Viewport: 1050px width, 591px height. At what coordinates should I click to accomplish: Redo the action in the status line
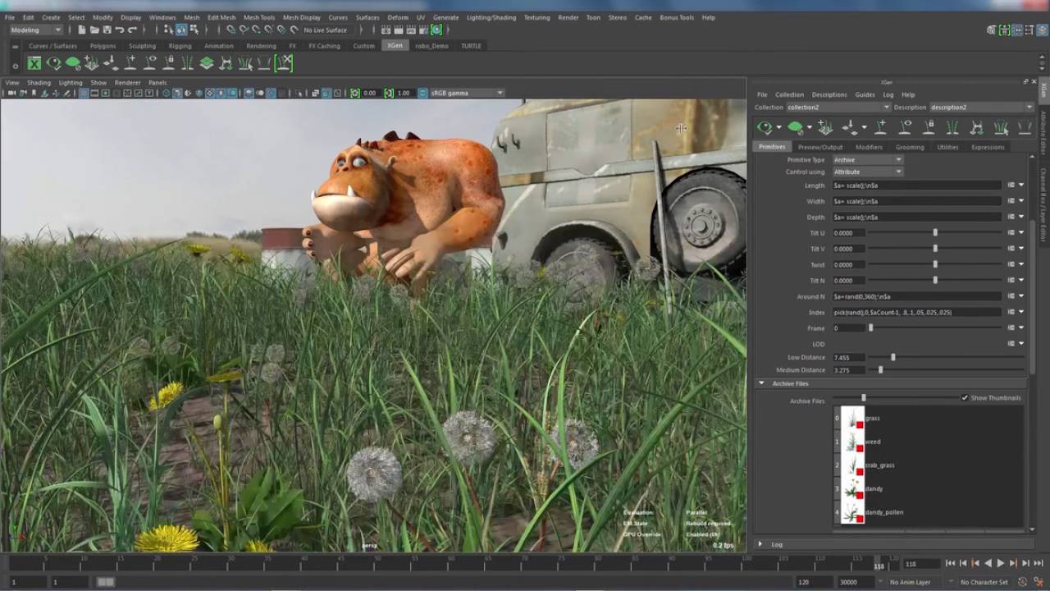click(x=132, y=30)
